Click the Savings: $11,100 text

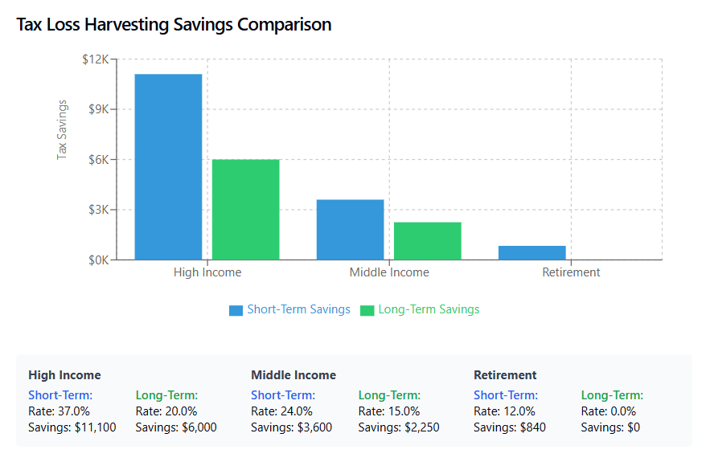pos(72,427)
